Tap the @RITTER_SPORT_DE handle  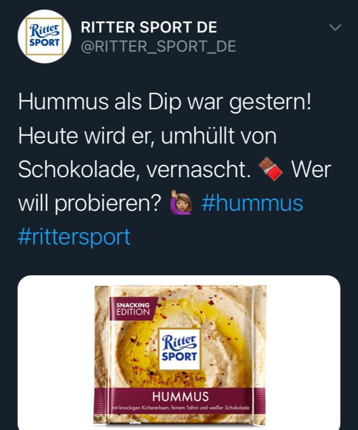pos(159,46)
